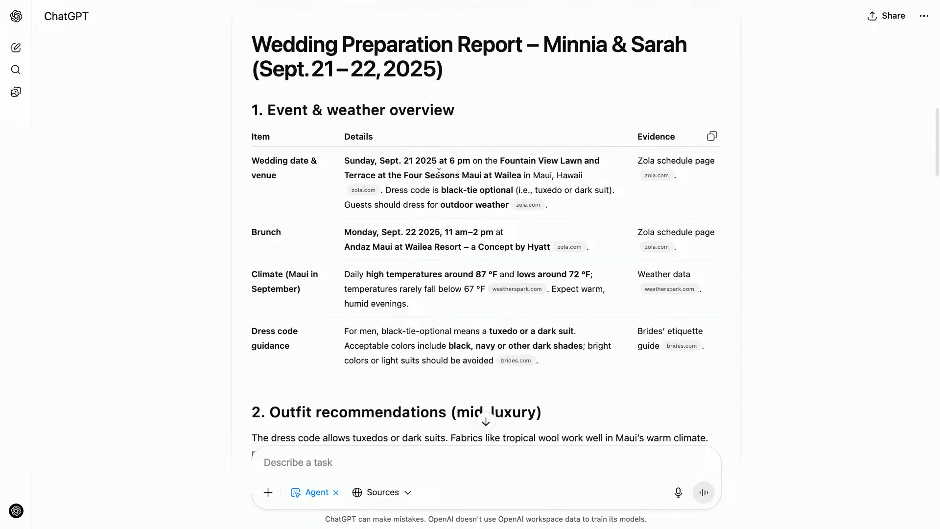
Task: Click the ChatGPT logo icon in the sidebar
Action: point(16,16)
